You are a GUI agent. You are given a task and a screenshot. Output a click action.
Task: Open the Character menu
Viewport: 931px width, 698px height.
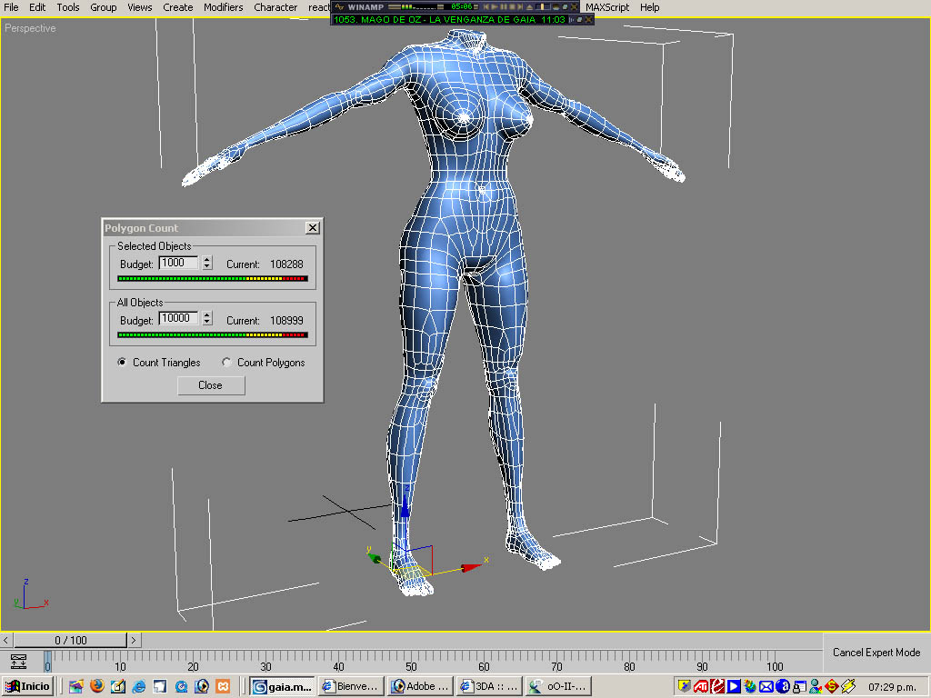click(x=275, y=7)
